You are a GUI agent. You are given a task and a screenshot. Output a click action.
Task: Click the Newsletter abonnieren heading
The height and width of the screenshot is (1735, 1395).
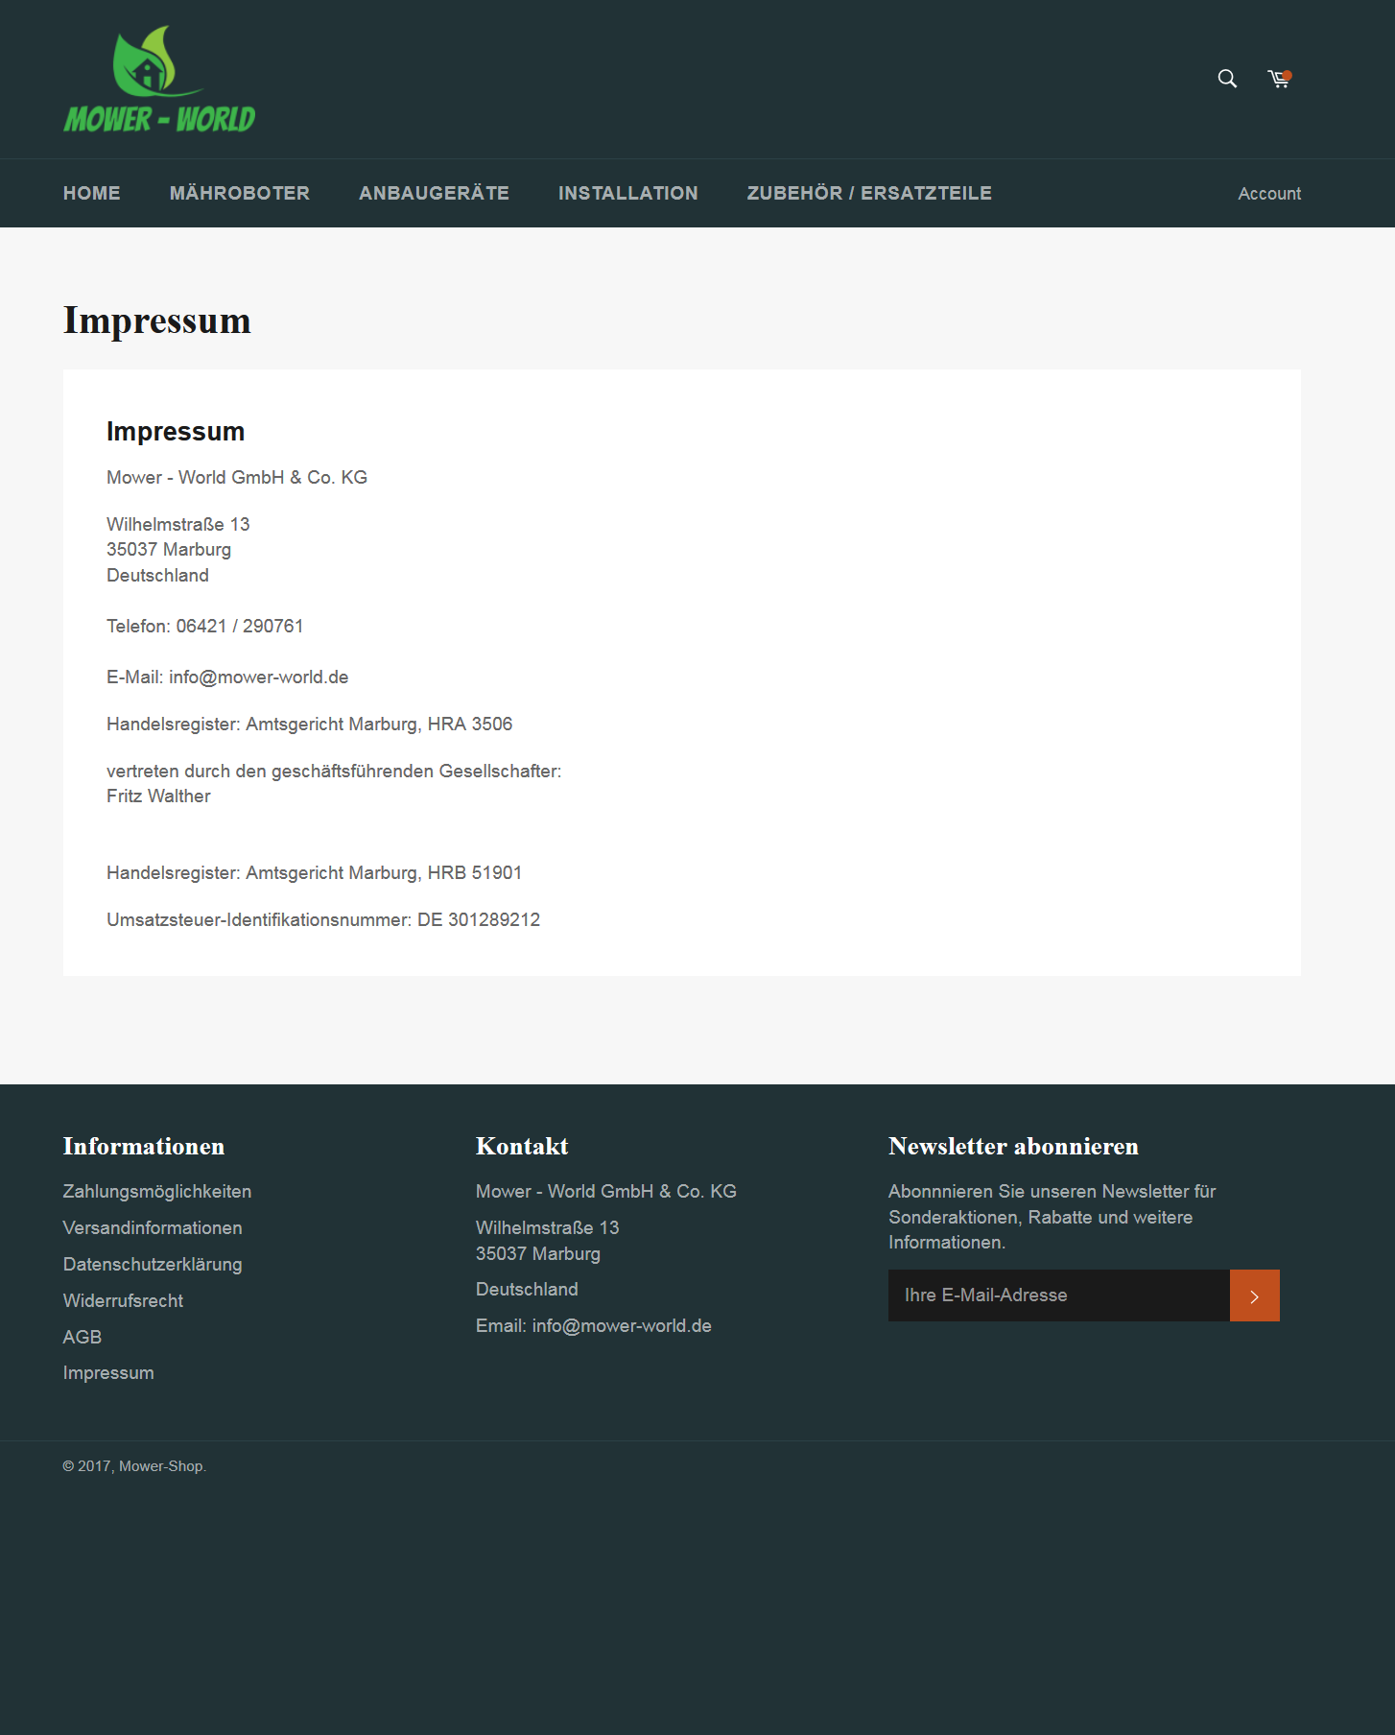(x=1013, y=1147)
